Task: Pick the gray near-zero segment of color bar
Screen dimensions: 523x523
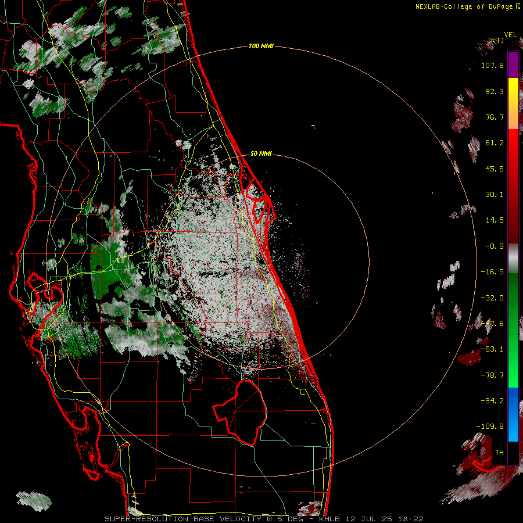Action: click(x=513, y=259)
